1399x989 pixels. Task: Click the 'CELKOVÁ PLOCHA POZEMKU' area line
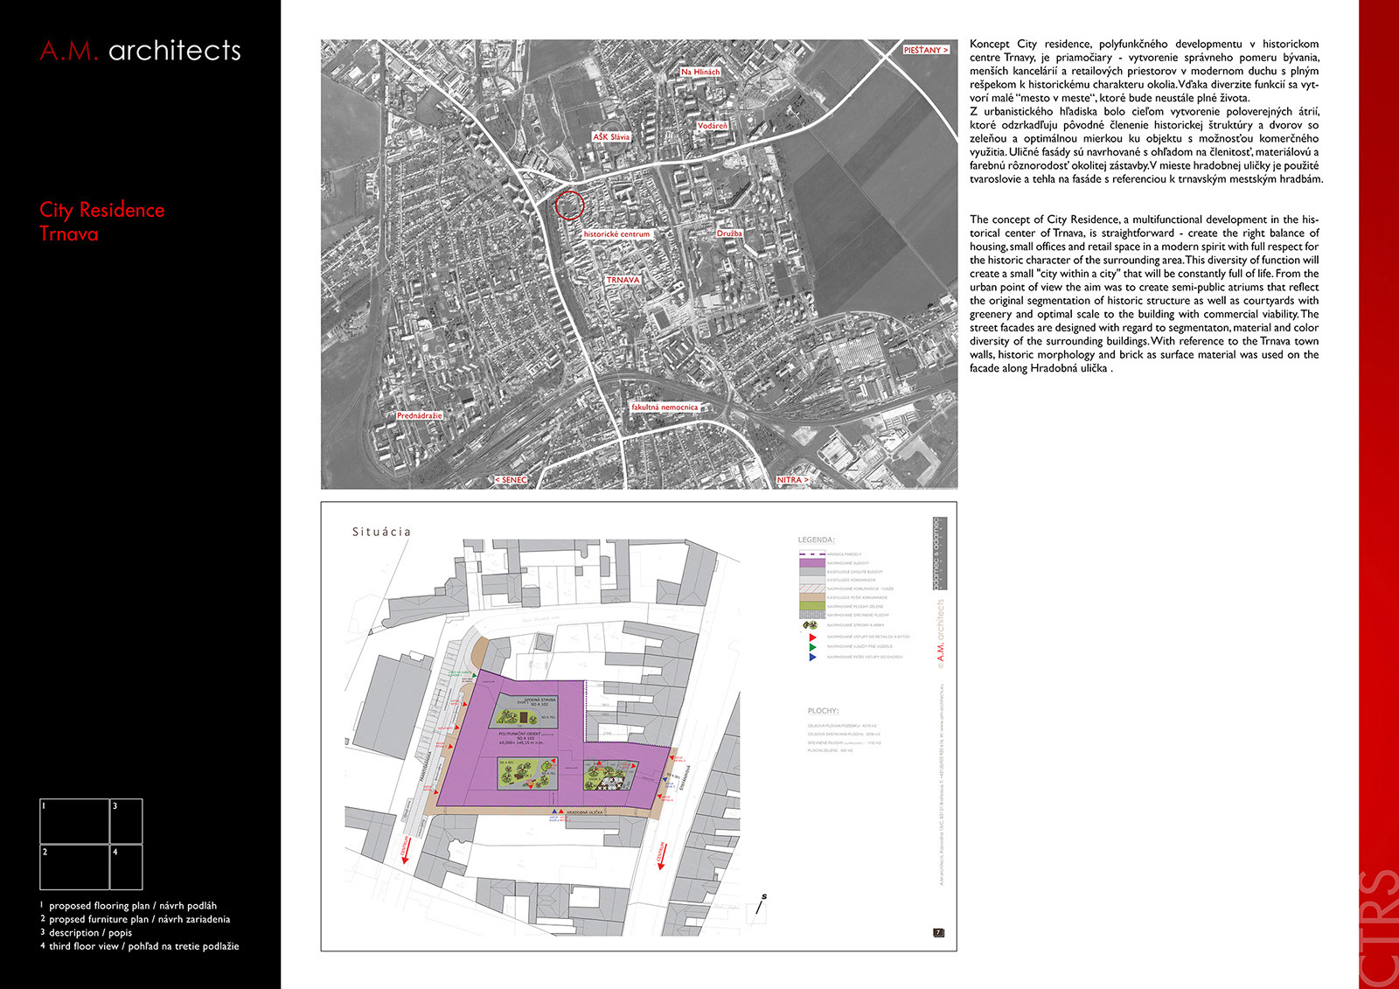841,726
